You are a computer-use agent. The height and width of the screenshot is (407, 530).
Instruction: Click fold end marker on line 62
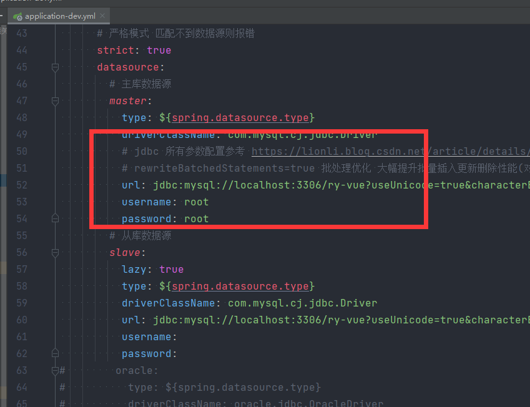(55, 353)
